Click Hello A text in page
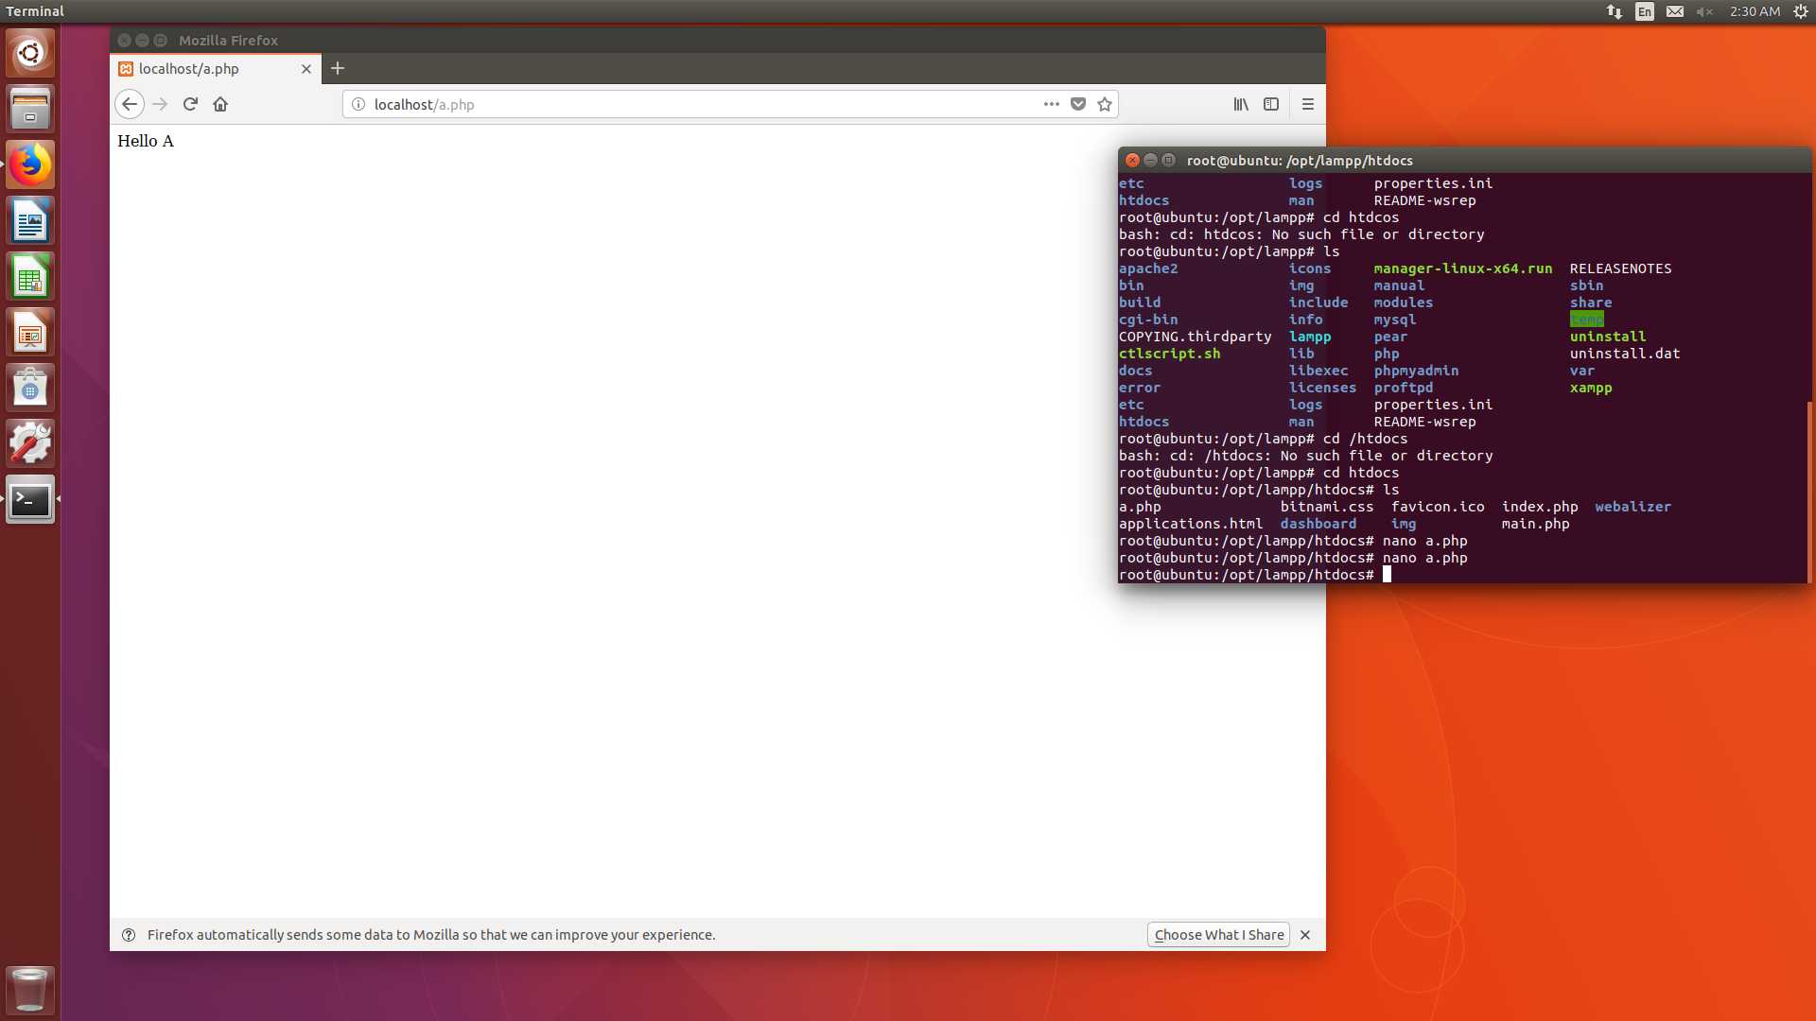The height and width of the screenshot is (1021, 1816). [146, 141]
